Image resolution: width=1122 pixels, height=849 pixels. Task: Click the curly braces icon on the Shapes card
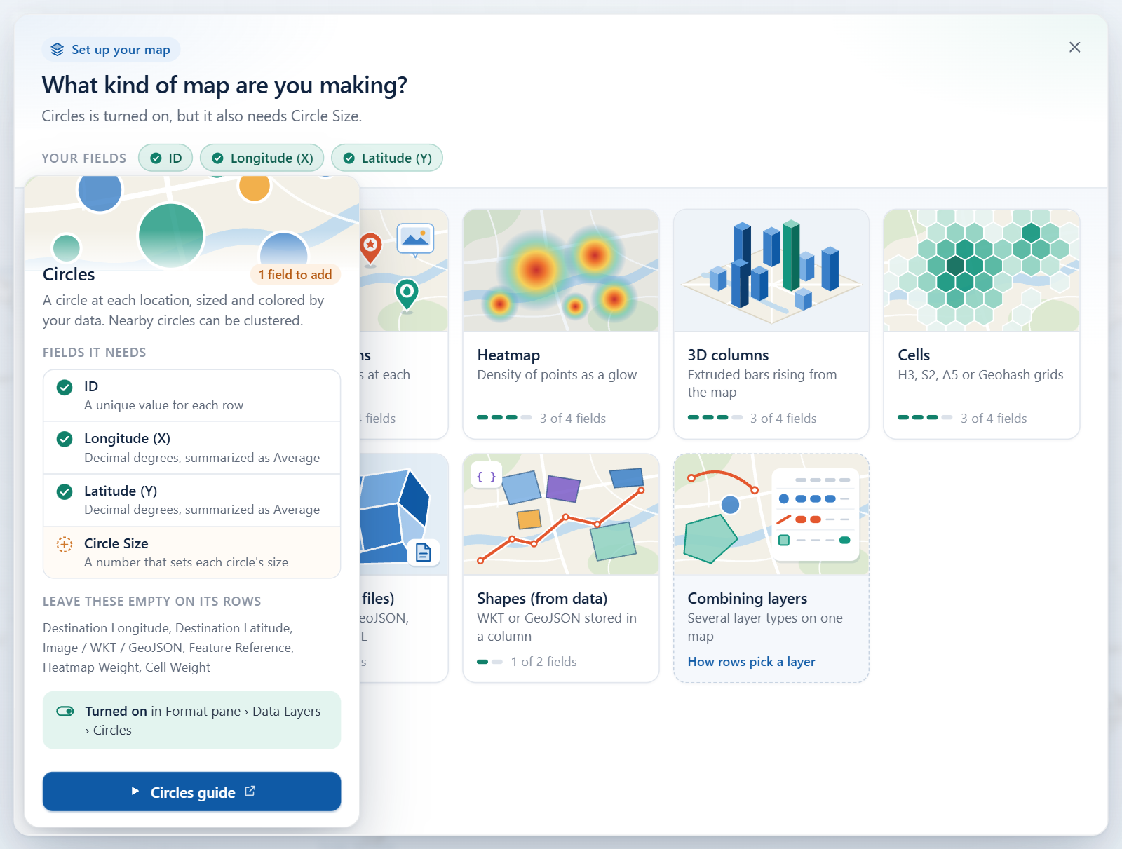tap(486, 476)
